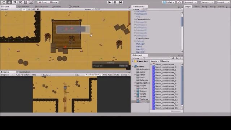Open the Account dropdown

pos(191,2)
